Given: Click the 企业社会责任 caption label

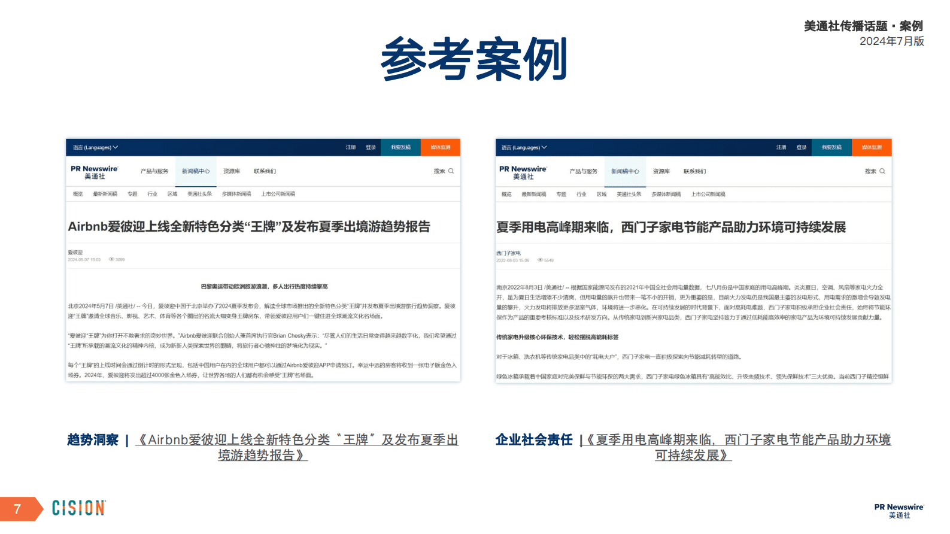Looking at the screenshot, I should click(534, 440).
